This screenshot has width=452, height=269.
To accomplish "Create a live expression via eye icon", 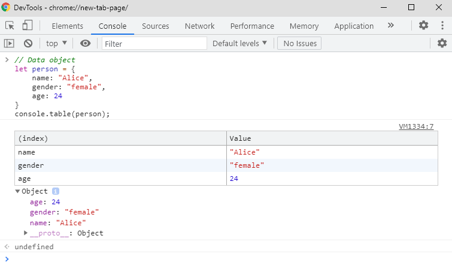I will (x=85, y=43).
